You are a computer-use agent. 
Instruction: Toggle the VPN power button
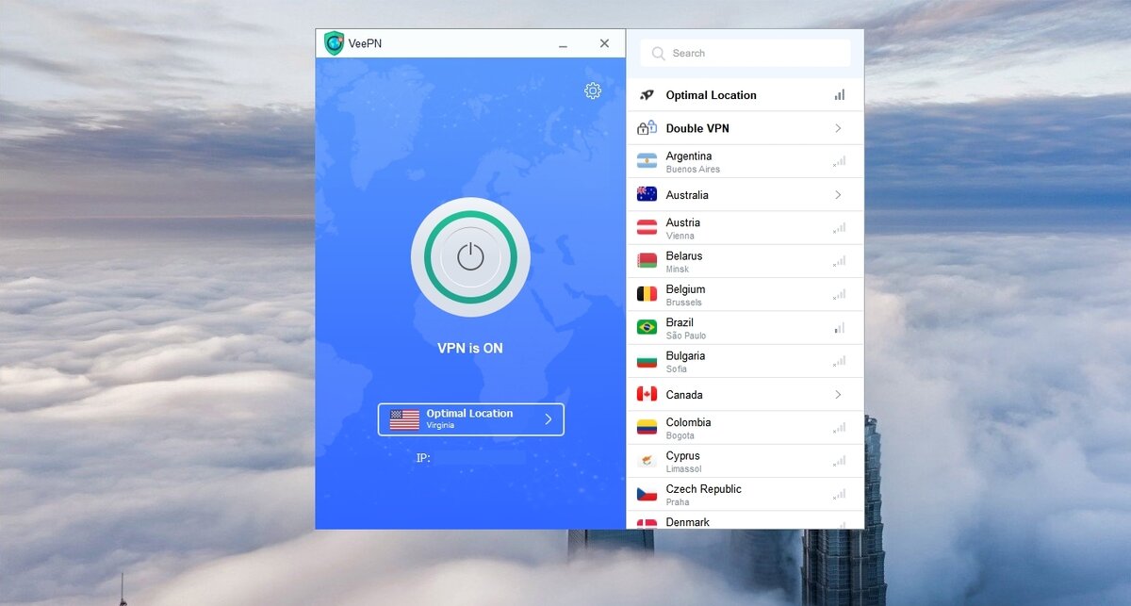click(470, 257)
